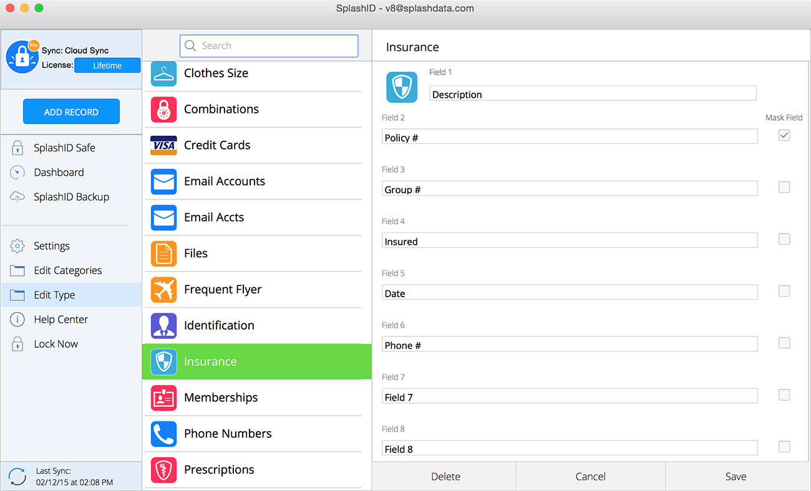This screenshot has width=811, height=491.
Task: Click the SplashID Safe lock icon
Action: (x=17, y=148)
